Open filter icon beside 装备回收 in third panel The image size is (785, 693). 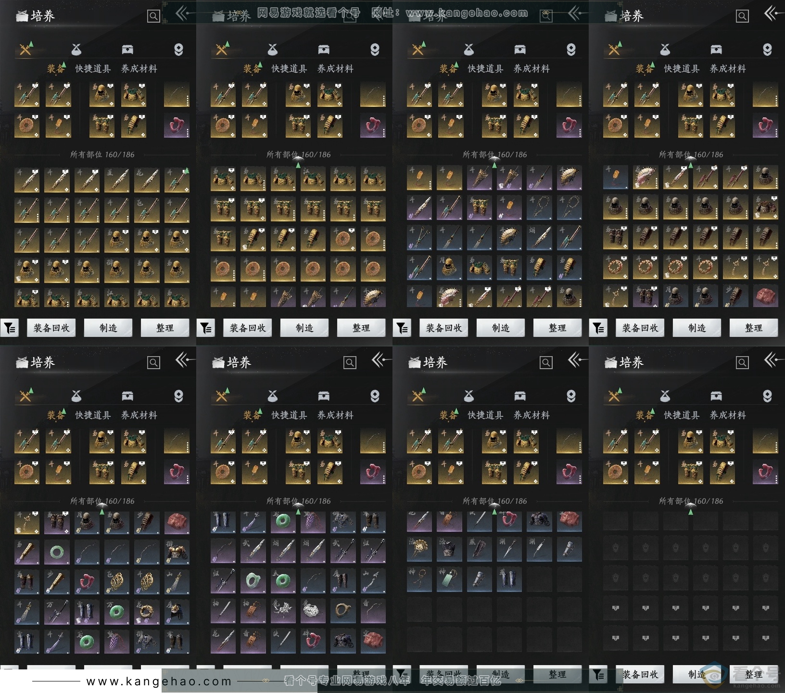(x=402, y=328)
